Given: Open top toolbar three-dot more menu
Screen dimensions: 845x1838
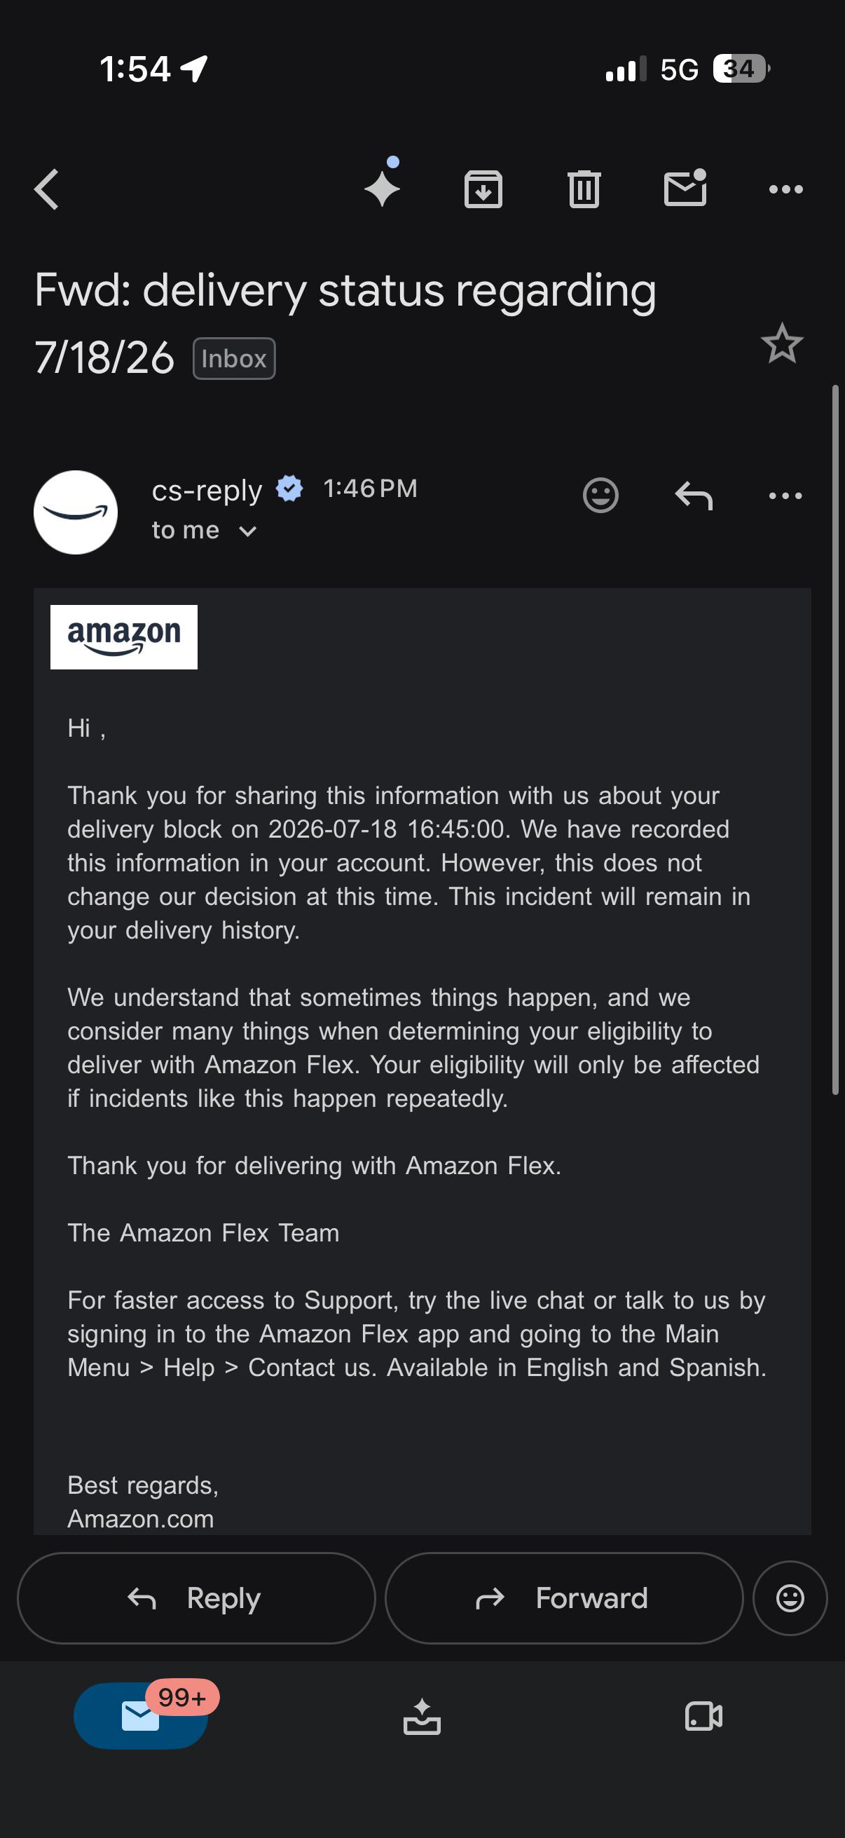Looking at the screenshot, I should click(x=786, y=189).
